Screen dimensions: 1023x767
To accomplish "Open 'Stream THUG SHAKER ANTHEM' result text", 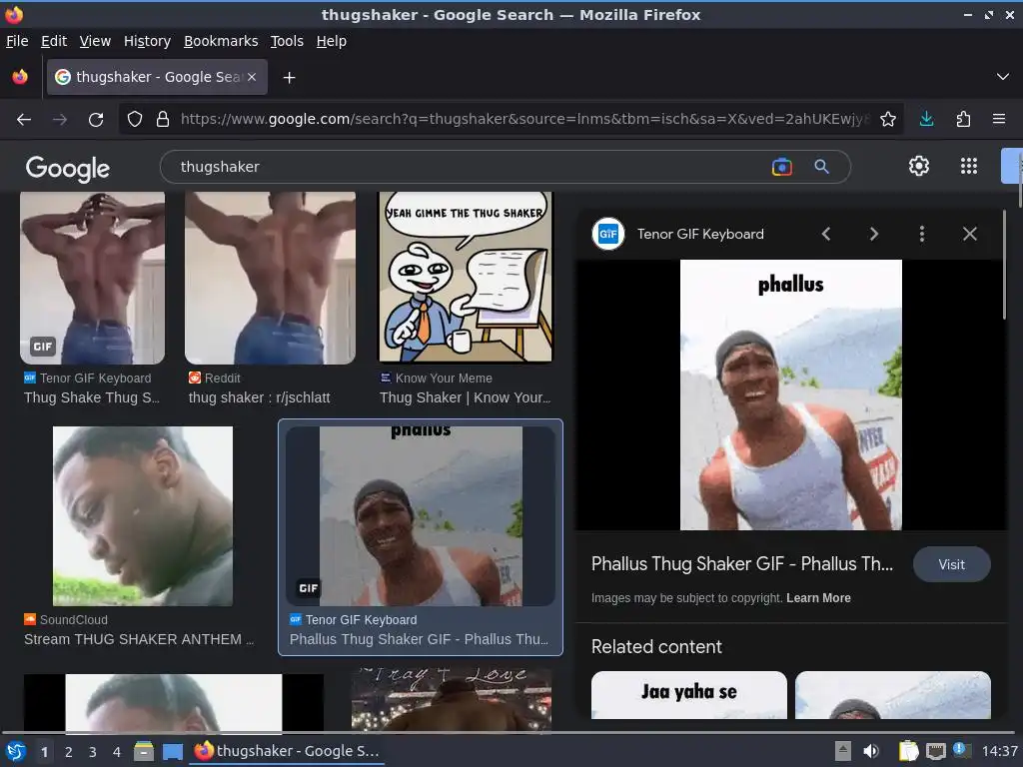I will click(139, 640).
